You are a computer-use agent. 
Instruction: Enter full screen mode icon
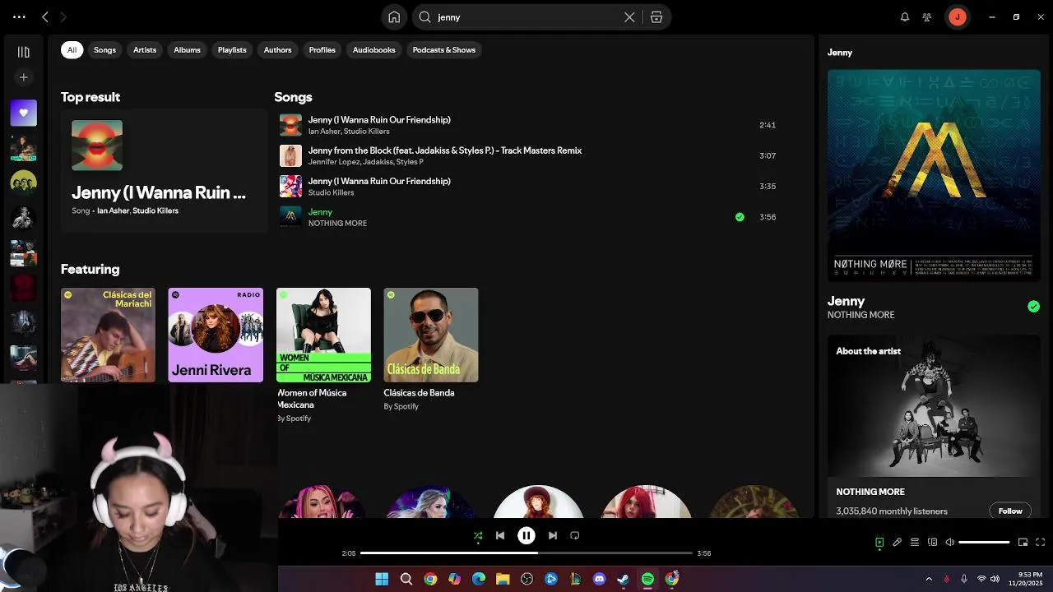[1041, 543]
